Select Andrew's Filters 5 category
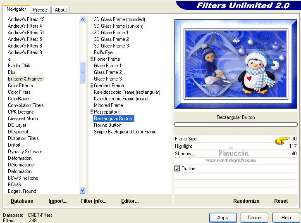The image size is (301, 223). 25,39
